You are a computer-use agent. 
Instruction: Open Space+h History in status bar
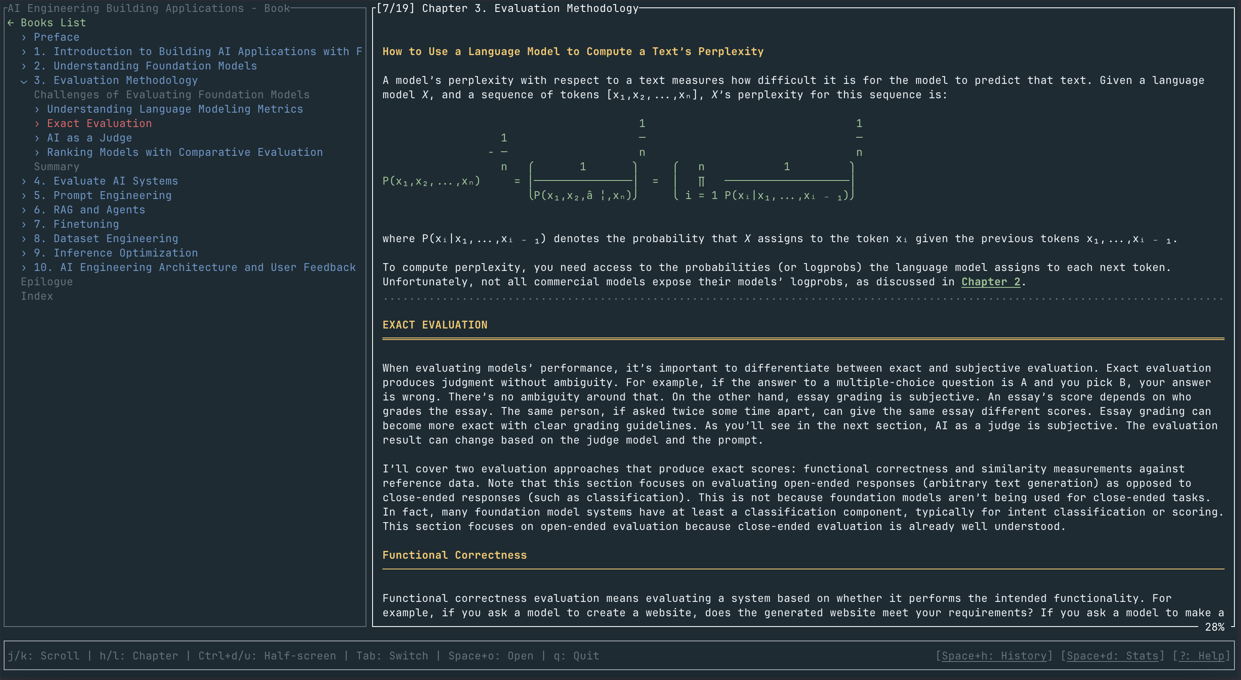[993, 655]
